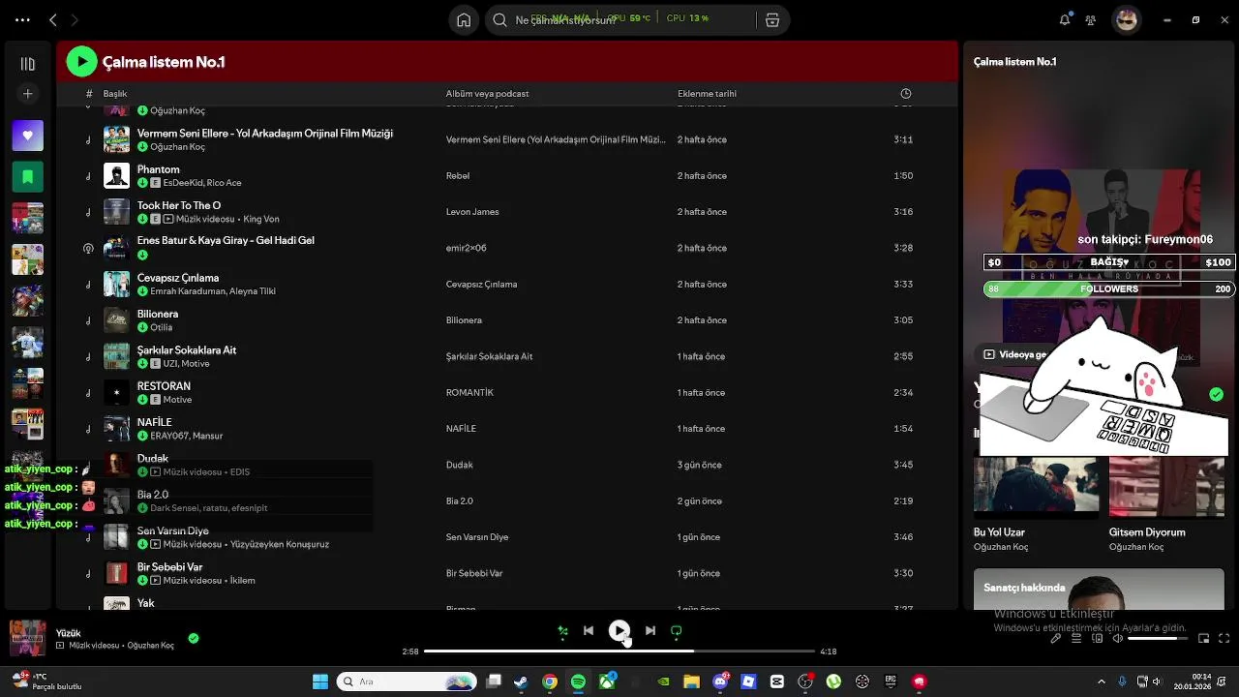1239x697 pixels.
Task: Toggle saved checkmark on Phantom track
Action: 142,183
